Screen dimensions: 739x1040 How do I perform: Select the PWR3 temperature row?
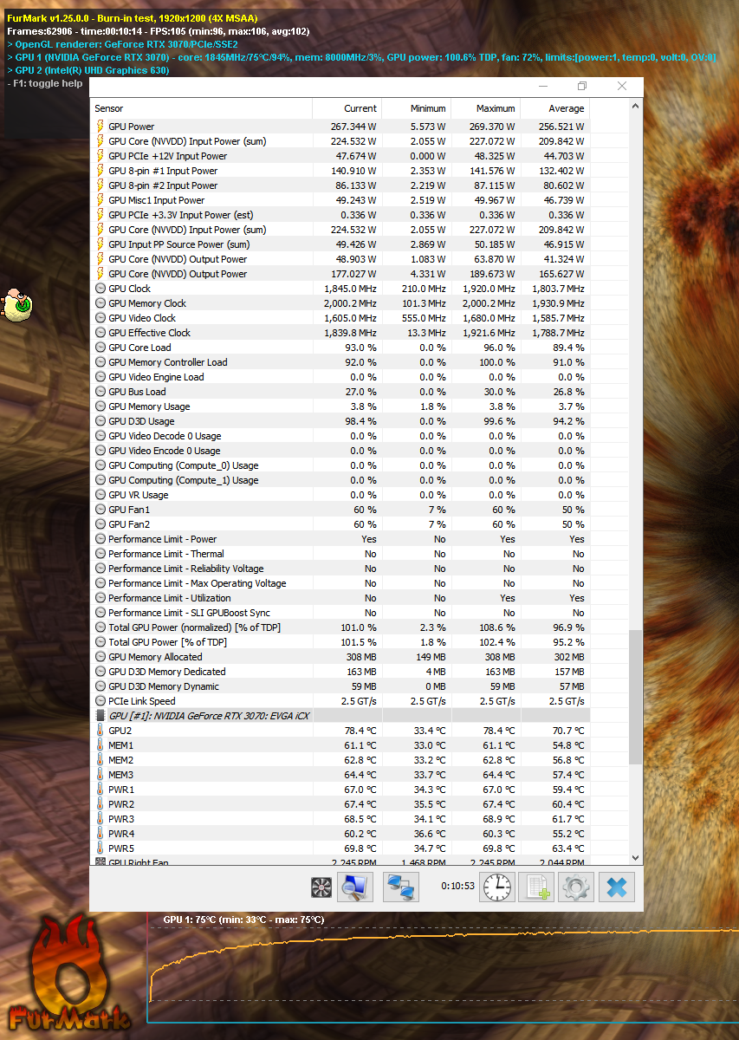pos(340,819)
